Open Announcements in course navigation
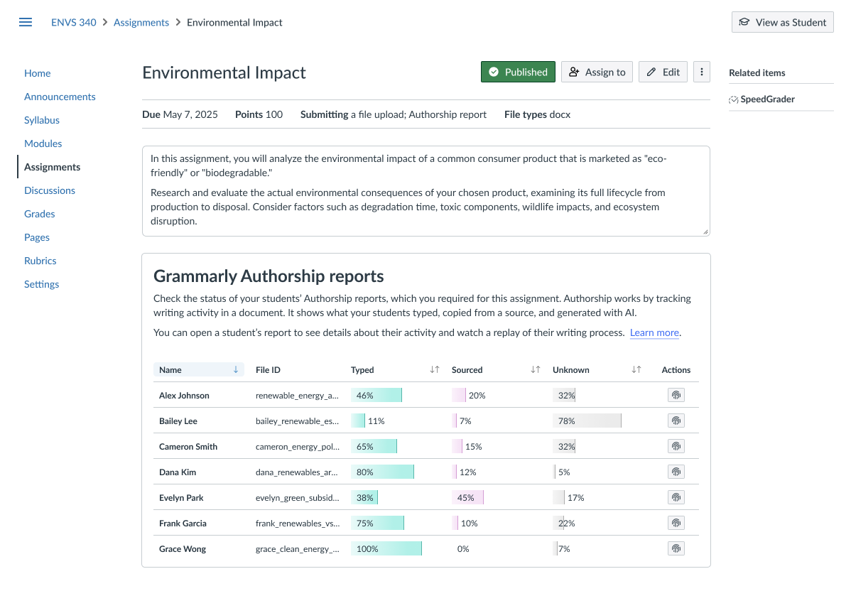The width and height of the screenshot is (851, 591). (60, 97)
